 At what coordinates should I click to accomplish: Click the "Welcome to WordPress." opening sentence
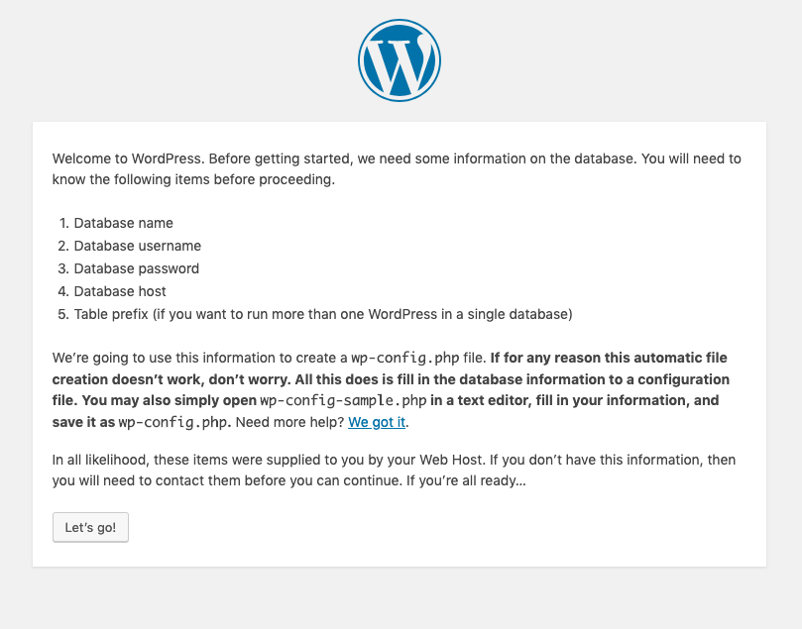pyautogui.click(x=129, y=158)
